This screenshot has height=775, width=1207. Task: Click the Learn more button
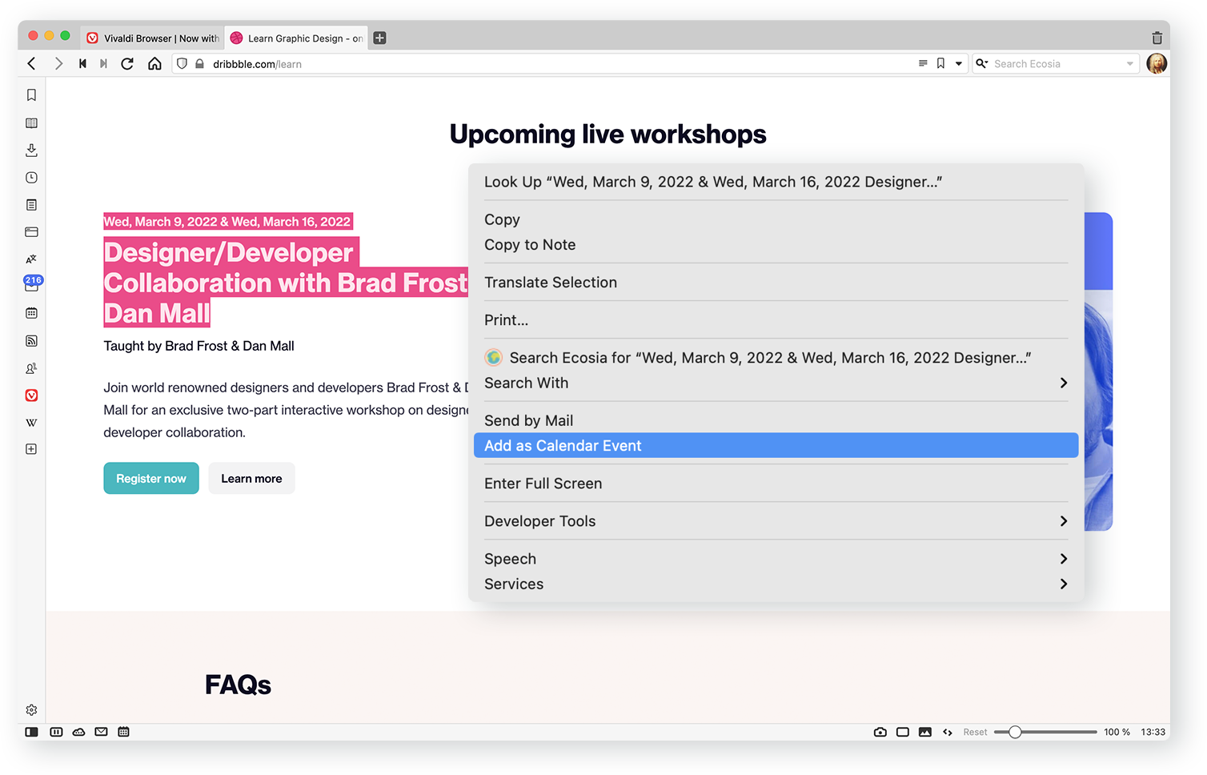[x=251, y=479]
